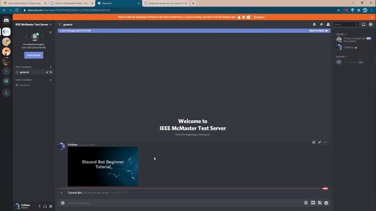Click Volbear username above the image
This screenshot has width=376, height=211.
[x=72, y=145]
